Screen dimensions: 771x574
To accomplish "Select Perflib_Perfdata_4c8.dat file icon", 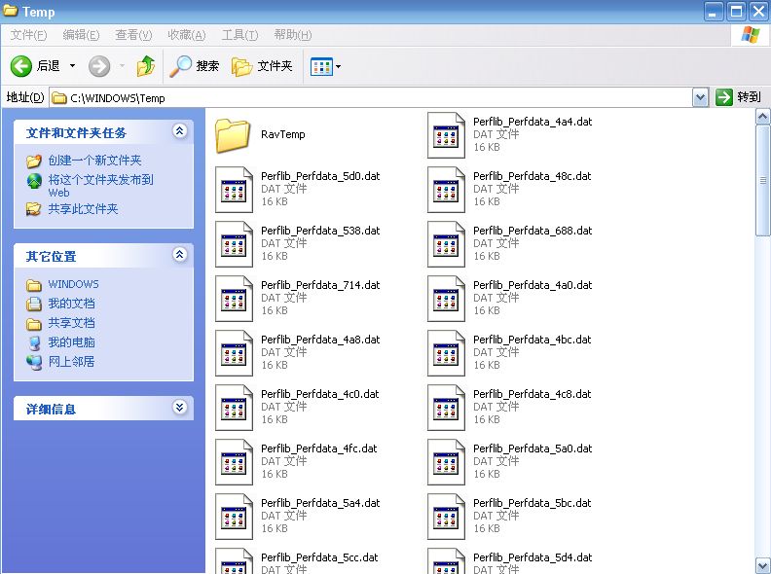I will click(446, 408).
